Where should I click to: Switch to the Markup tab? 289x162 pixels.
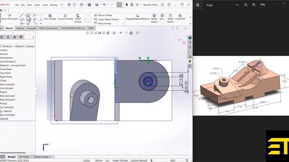(x=20, y=28)
